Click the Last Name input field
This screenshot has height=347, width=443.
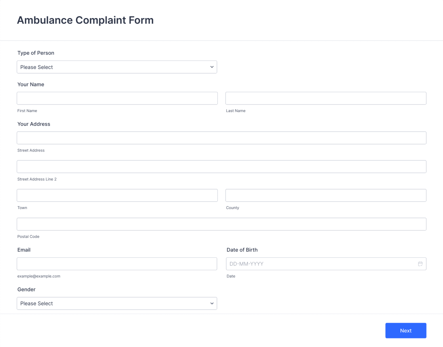point(326,98)
